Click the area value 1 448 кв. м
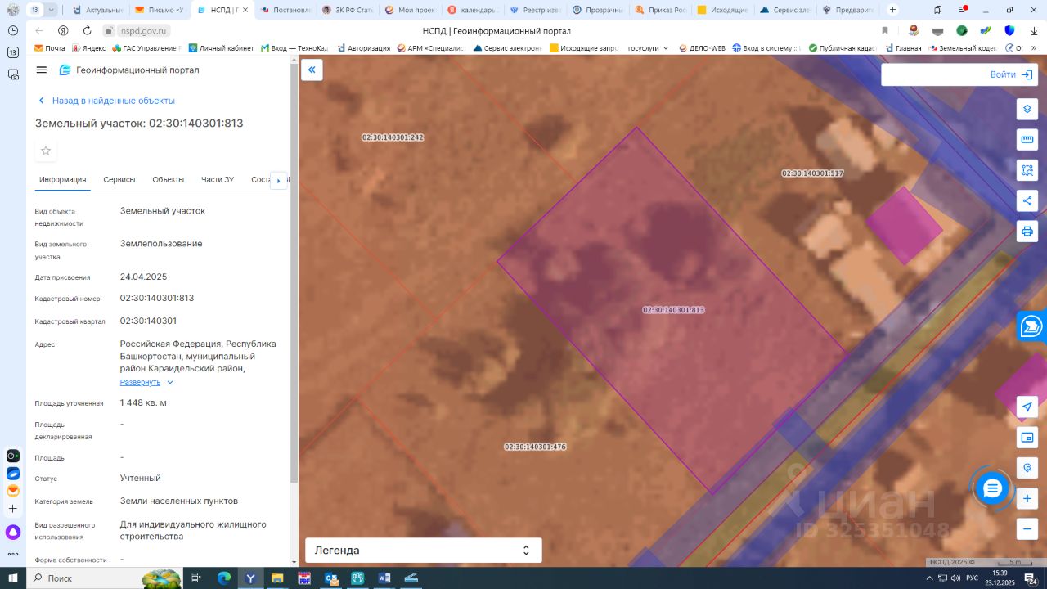This screenshot has height=589, width=1047. pyautogui.click(x=143, y=402)
